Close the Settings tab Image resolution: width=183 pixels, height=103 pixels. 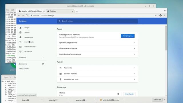(72, 11)
